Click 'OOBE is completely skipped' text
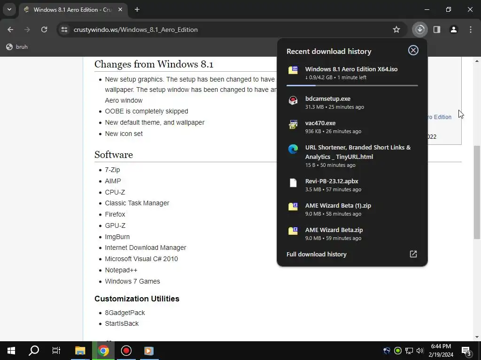The width and height of the screenshot is (481, 360). click(x=147, y=112)
